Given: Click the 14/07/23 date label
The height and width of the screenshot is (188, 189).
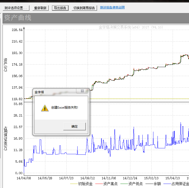Looking at the screenshot, I should point(66,178).
